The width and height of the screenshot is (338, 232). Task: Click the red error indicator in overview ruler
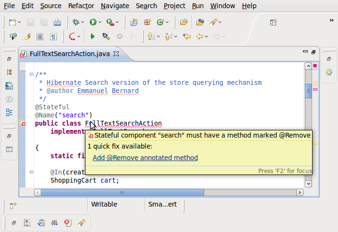coord(315,66)
